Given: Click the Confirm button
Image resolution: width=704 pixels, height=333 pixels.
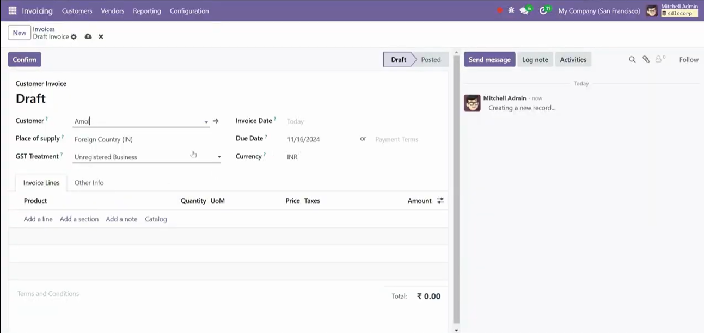Looking at the screenshot, I should pos(25,60).
